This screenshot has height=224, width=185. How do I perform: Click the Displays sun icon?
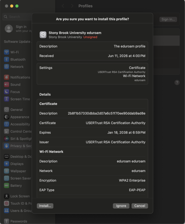point(6,164)
